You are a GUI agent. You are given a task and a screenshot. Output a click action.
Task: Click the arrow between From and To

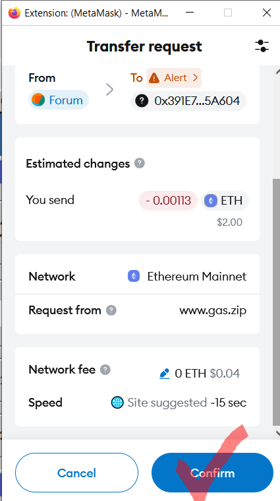[109, 90]
